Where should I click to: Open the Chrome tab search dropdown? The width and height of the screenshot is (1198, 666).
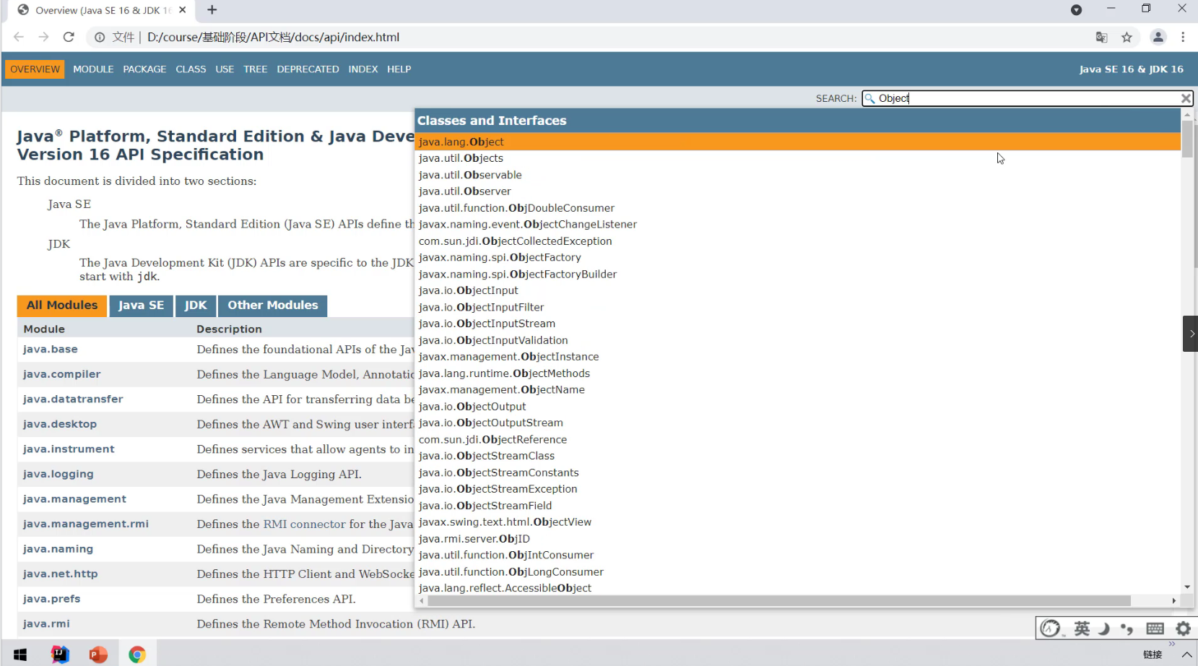coord(1076,10)
